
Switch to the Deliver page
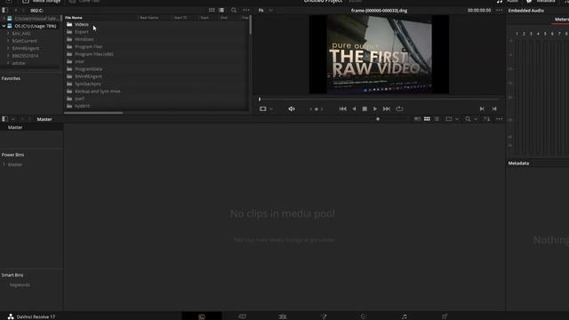445,316
